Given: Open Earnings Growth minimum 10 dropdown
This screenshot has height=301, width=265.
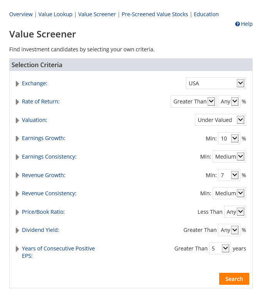Looking at the screenshot, I should 229,138.
